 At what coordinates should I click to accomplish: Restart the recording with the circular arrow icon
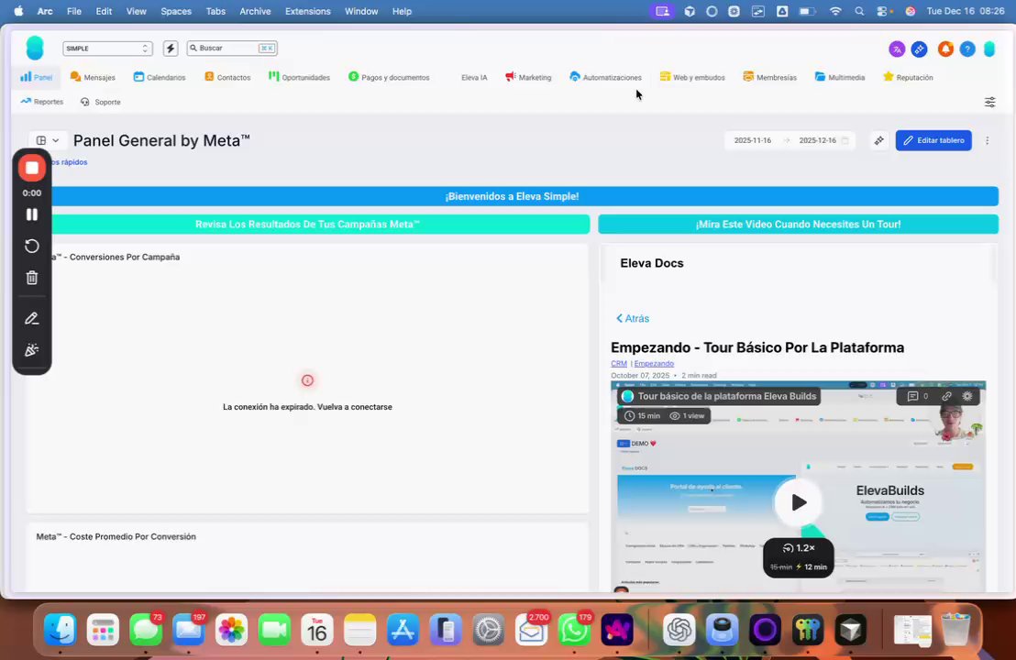[32, 246]
